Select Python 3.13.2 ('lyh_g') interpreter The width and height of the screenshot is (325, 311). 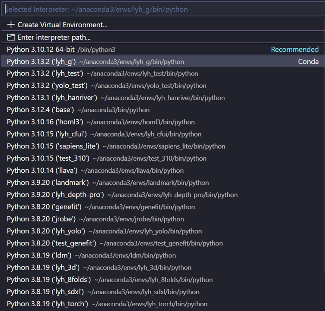click(x=163, y=61)
